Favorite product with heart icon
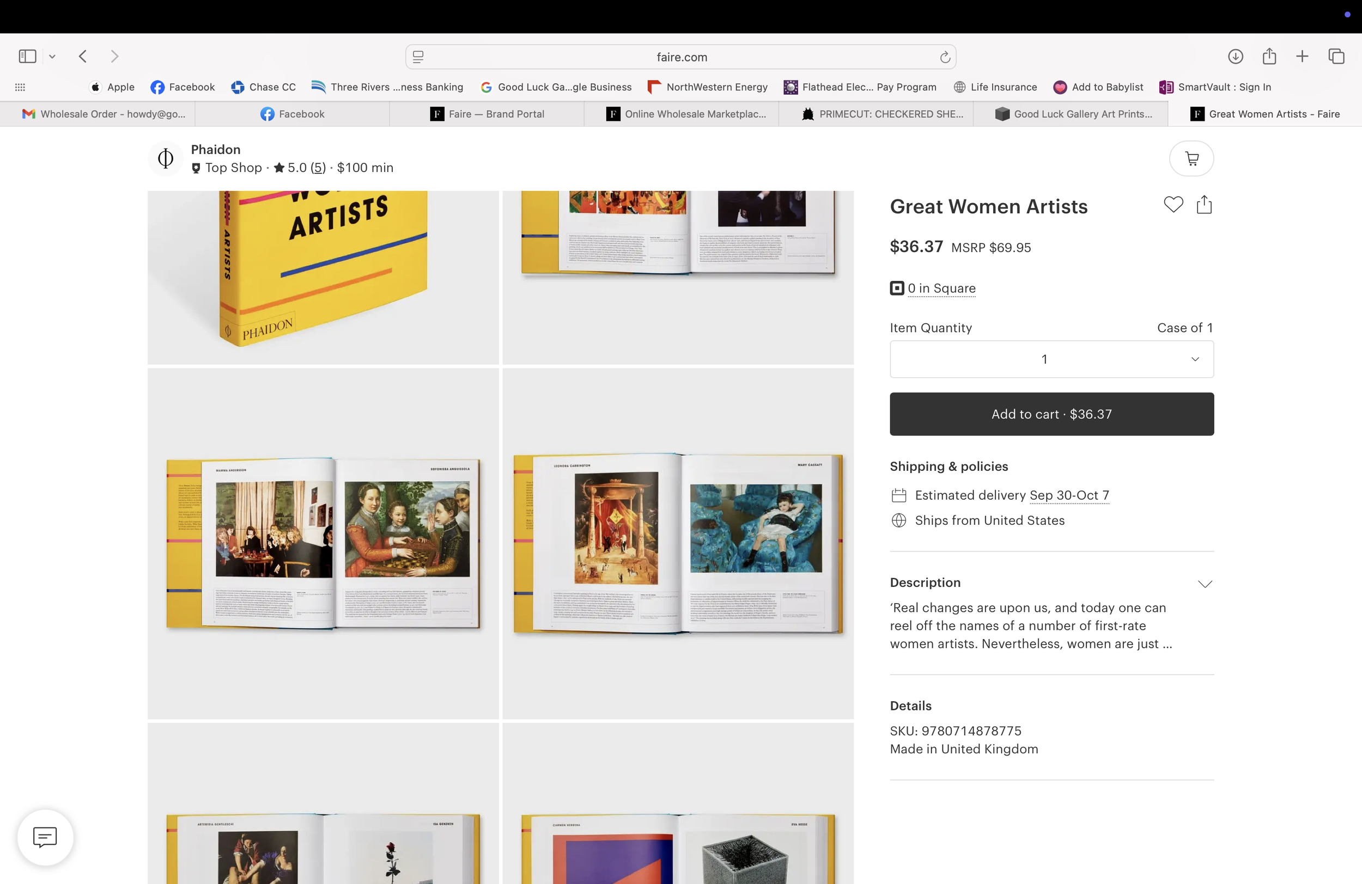The image size is (1362, 884). click(1173, 204)
